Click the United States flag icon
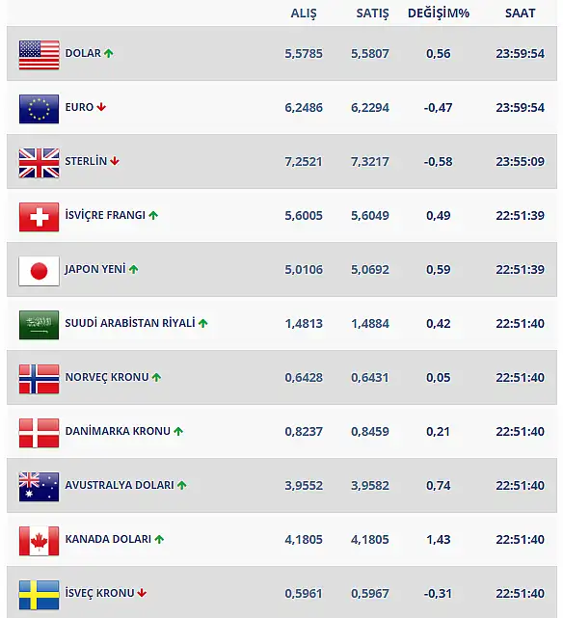Screen dimensions: 563x618 point(39,55)
